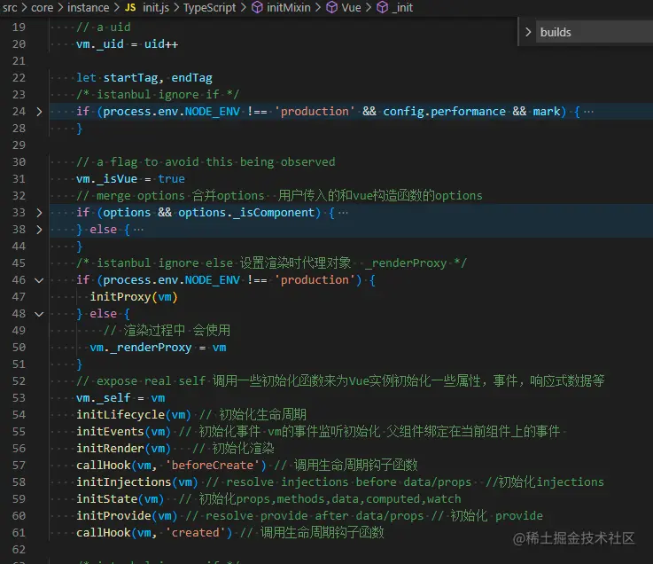Expand the folded block at line 33

[x=39, y=213]
